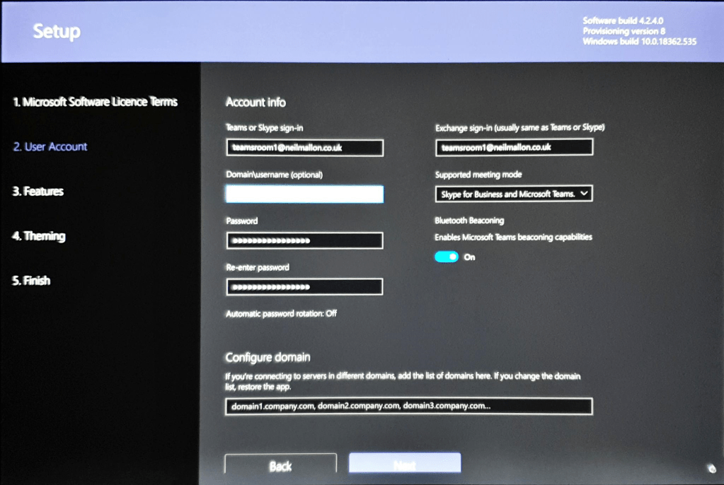Turn off the Bluetooth Beaconing toggle

point(447,257)
